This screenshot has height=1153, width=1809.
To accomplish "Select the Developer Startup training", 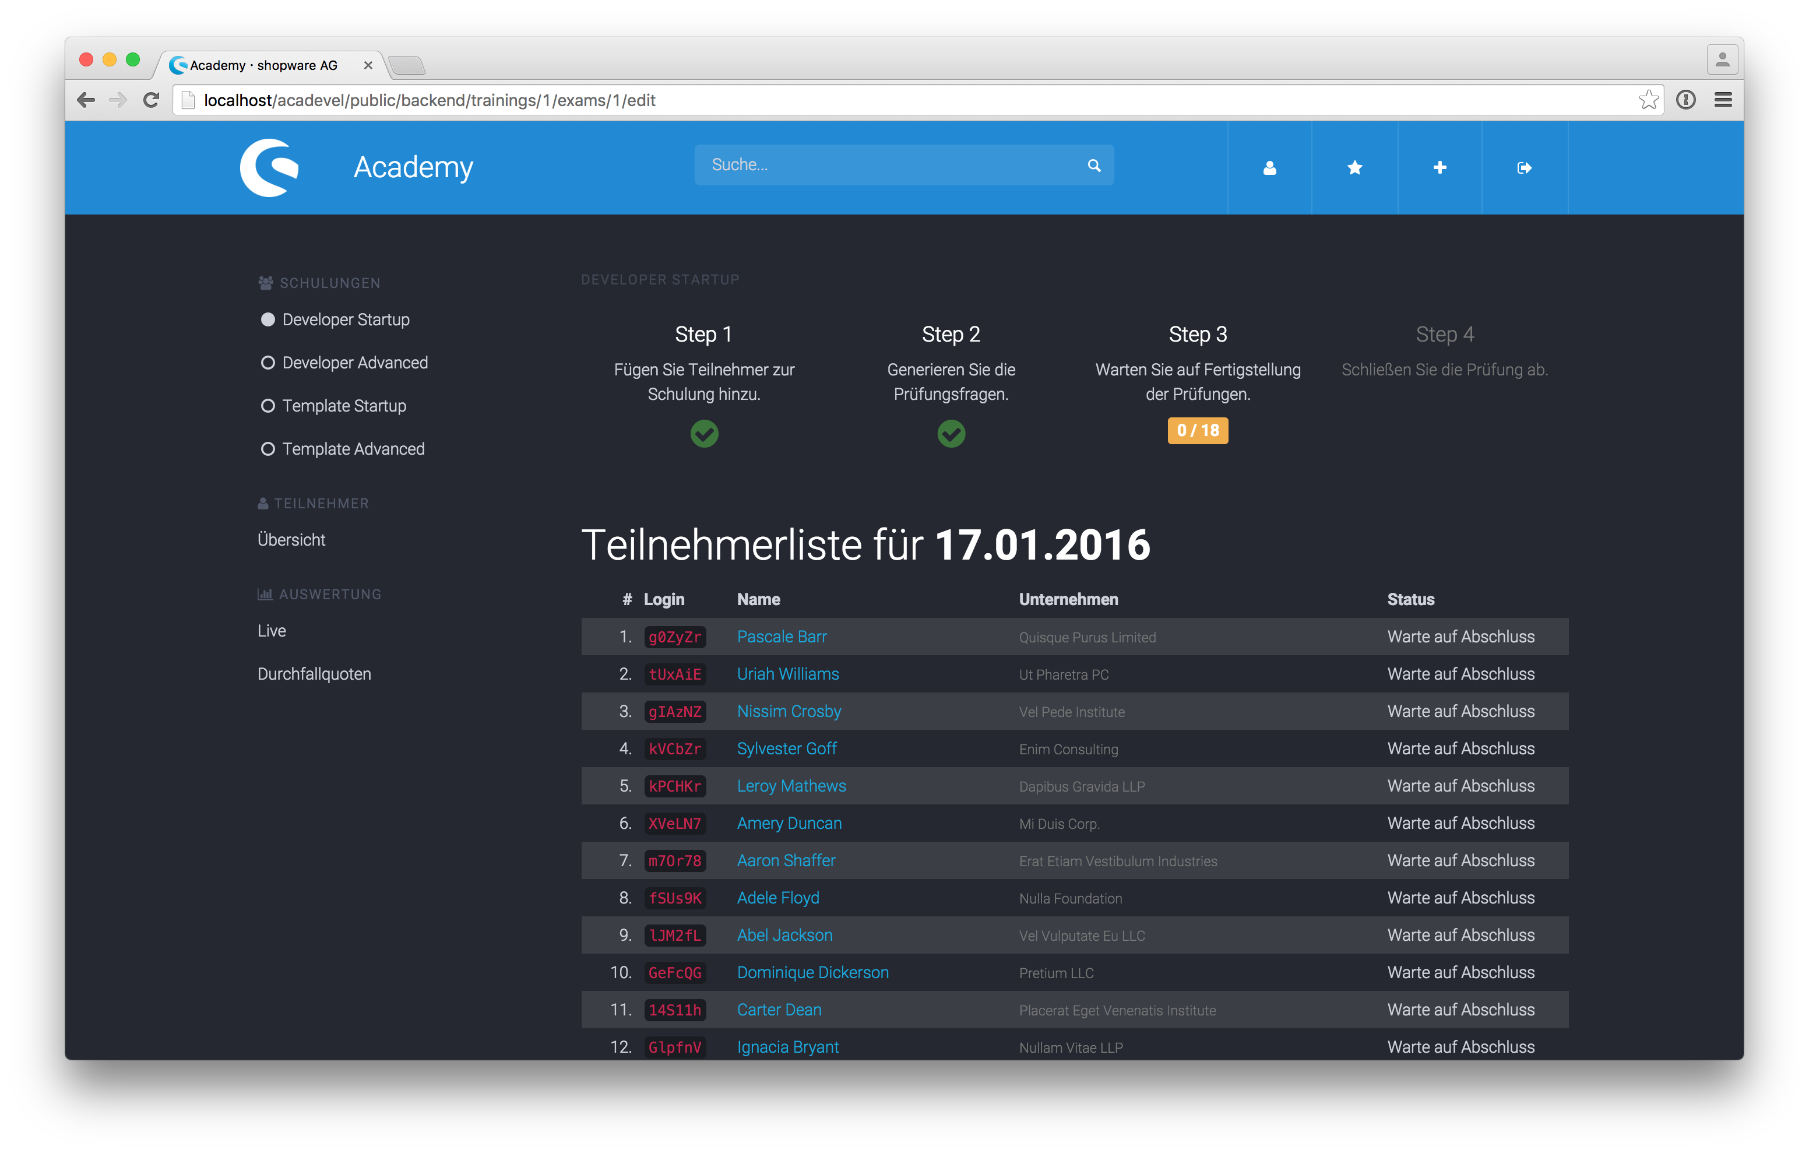I will coord(346,319).
